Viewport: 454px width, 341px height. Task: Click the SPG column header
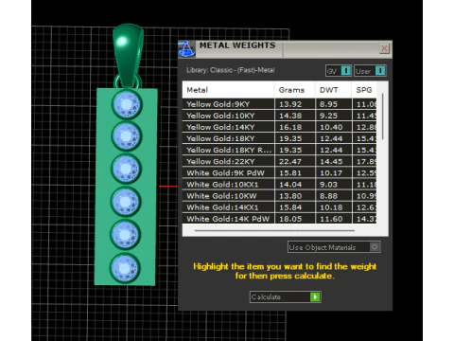tap(364, 90)
